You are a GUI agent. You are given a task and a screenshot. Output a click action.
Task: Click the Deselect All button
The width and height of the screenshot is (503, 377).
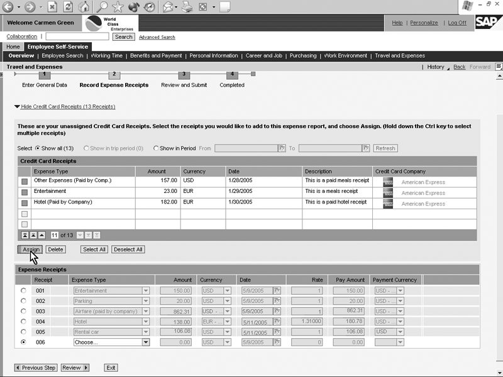(x=128, y=249)
